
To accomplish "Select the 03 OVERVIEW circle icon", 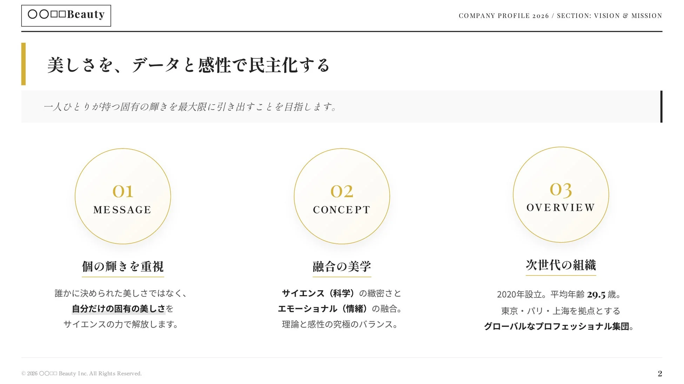I will point(561,195).
